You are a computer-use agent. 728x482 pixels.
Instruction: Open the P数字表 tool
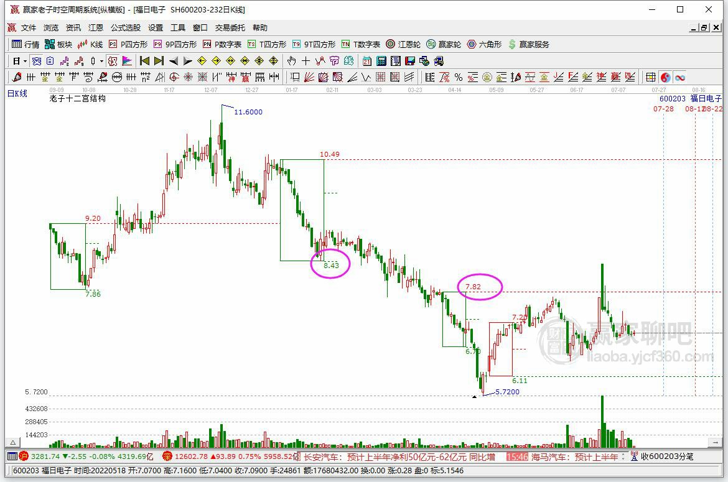point(222,44)
